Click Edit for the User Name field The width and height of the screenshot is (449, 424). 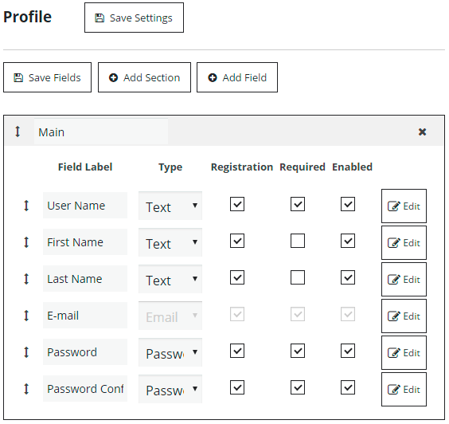404,206
